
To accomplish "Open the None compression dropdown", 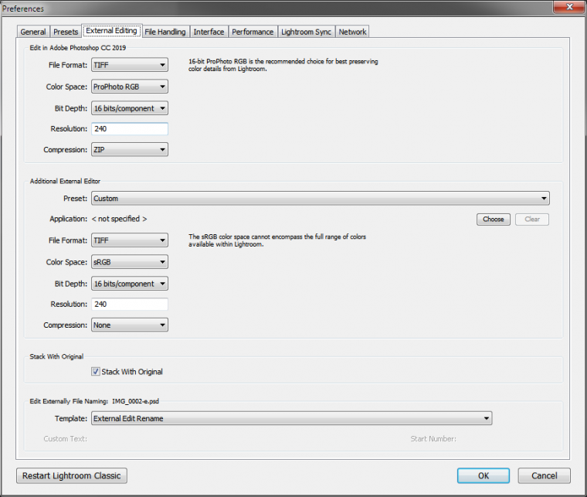I will (x=130, y=325).
